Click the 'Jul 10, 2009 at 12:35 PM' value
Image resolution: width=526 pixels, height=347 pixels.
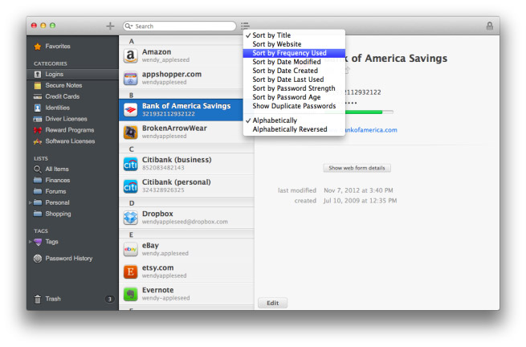(360, 201)
